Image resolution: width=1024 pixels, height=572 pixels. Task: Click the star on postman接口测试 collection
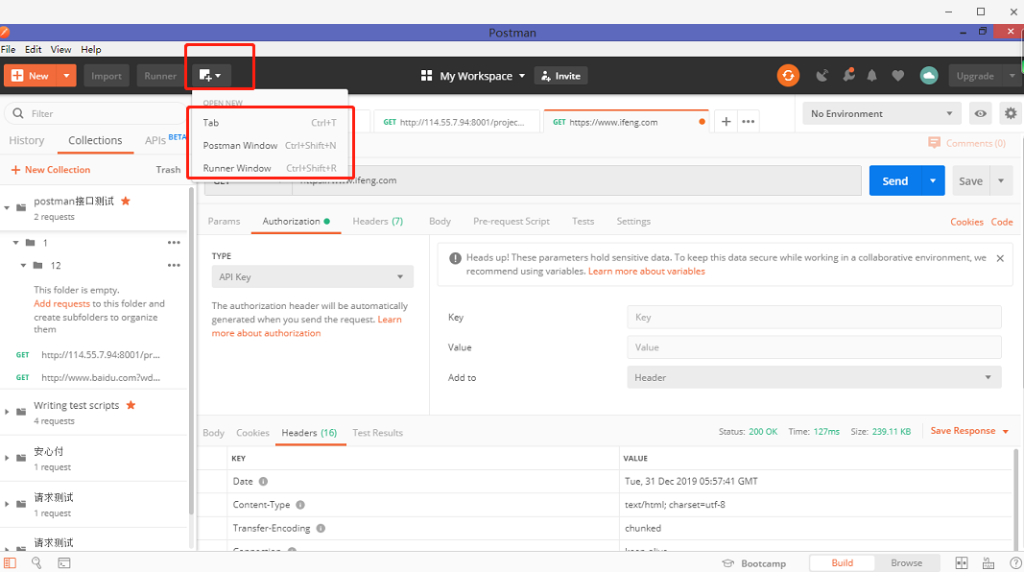(x=126, y=202)
